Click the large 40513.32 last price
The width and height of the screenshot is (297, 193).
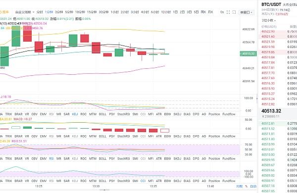[271, 111]
